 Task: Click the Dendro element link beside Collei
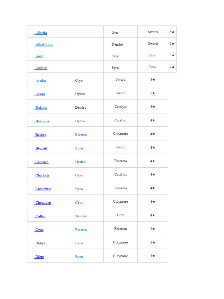(x=81, y=216)
